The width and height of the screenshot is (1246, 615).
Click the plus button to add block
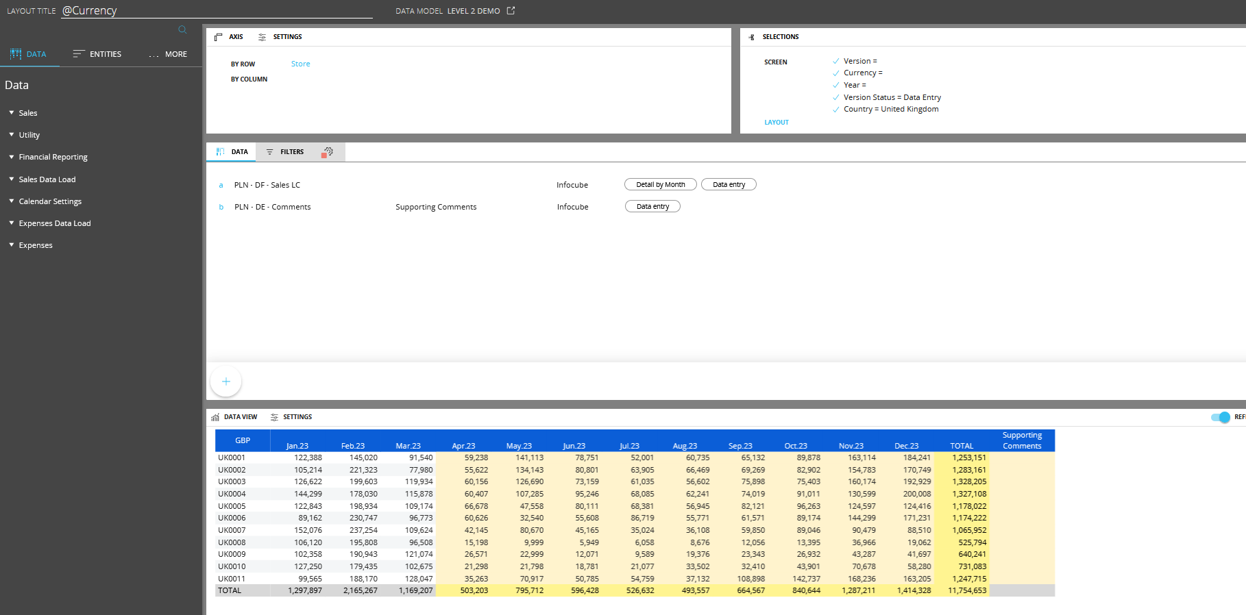(225, 381)
